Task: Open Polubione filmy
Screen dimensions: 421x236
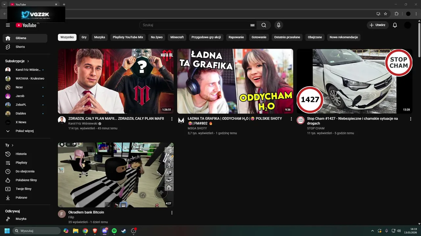Action: click(x=25, y=180)
